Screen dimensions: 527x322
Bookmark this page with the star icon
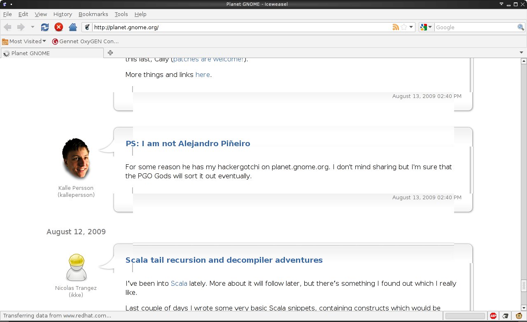pyautogui.click(x=404, y=27)
